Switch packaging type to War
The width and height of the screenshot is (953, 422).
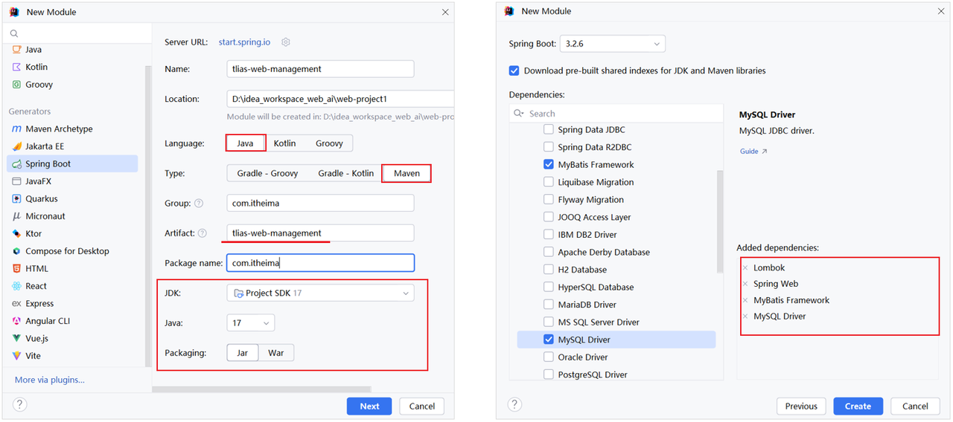pos(276,353)
